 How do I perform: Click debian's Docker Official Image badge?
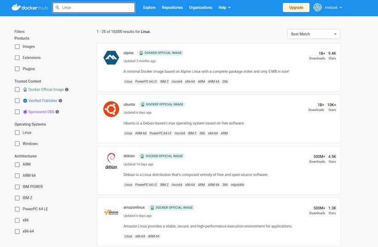click(x=161, y=156)
